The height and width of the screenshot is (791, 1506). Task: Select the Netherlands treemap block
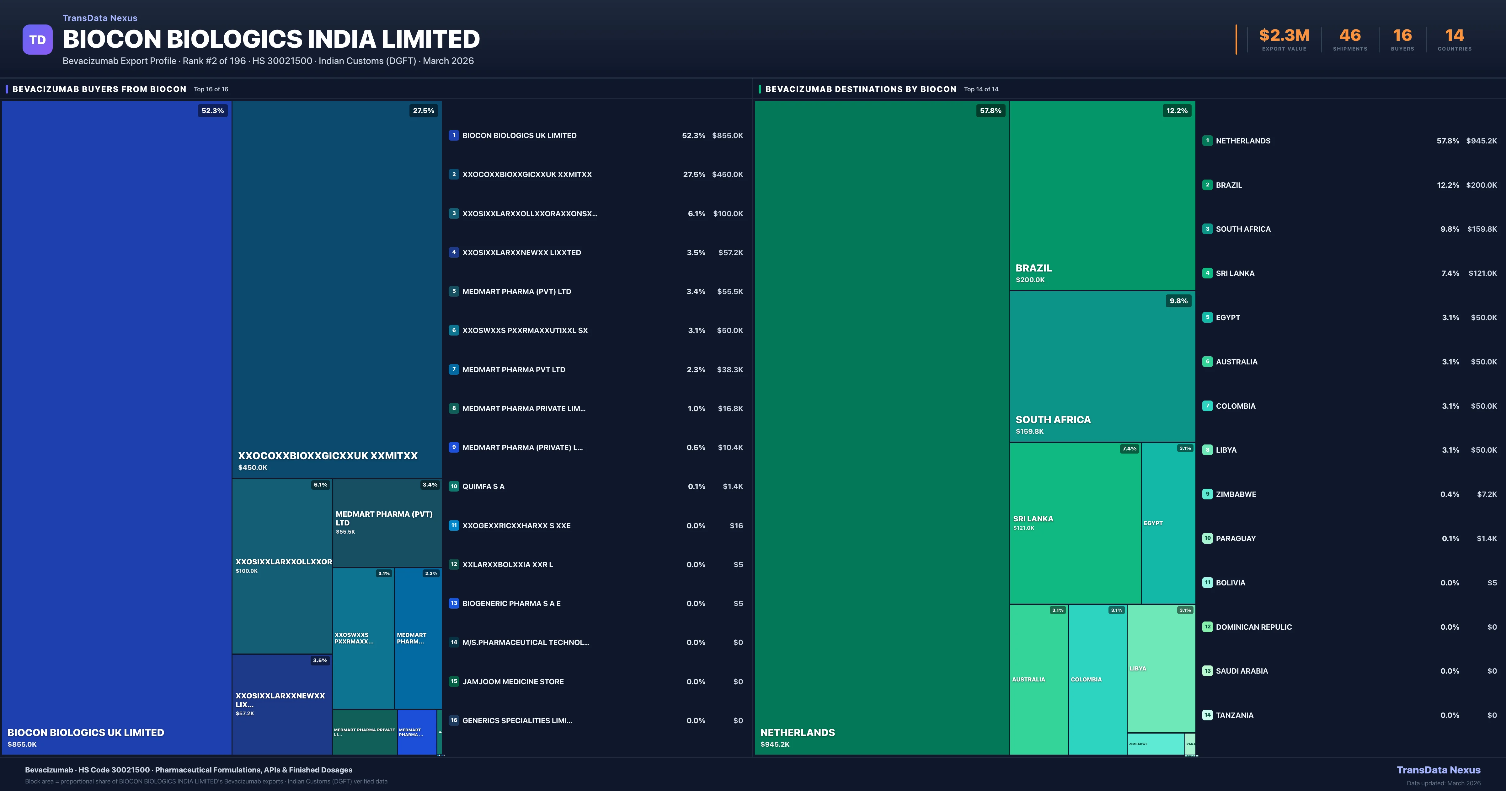coord(881,427)
